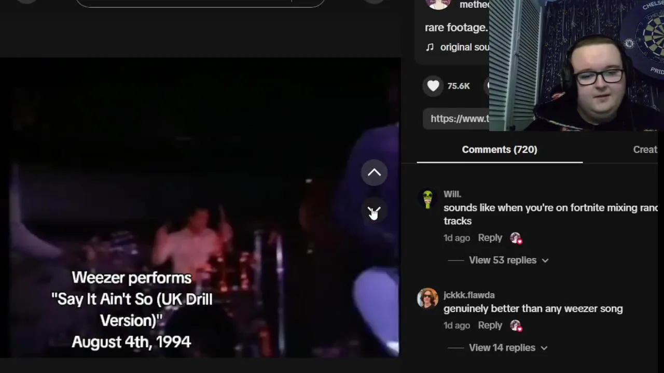Click the Weezer video player

(x=200, y=207)
